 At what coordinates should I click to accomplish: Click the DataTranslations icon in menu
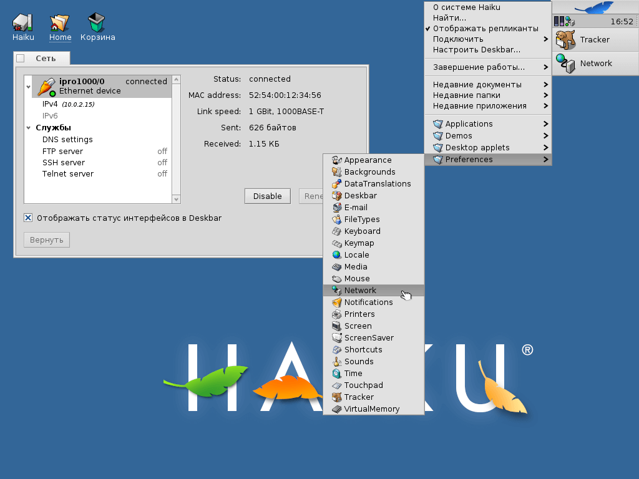[336, 184]
